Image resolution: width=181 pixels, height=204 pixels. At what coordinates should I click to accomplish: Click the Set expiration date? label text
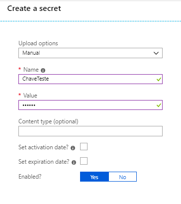click(44, 162)
